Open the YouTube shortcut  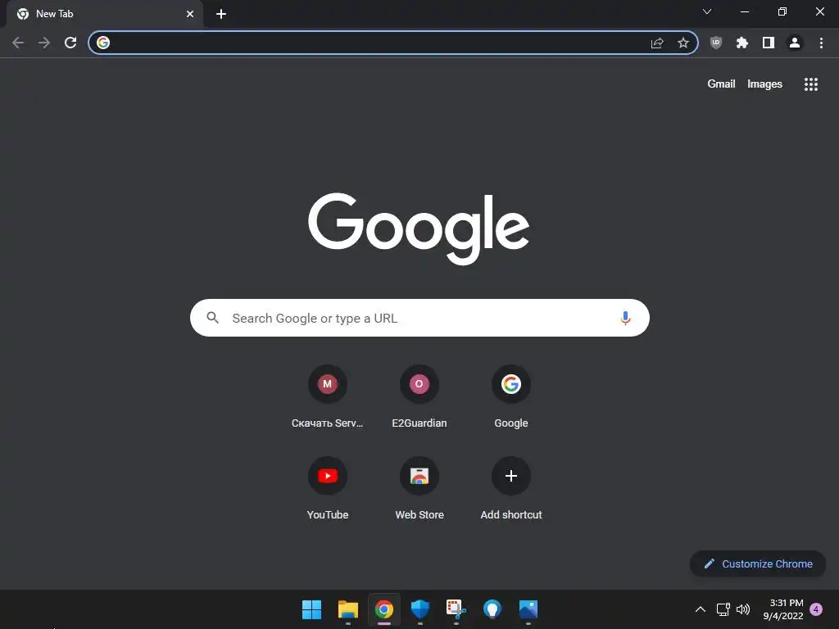328,489
